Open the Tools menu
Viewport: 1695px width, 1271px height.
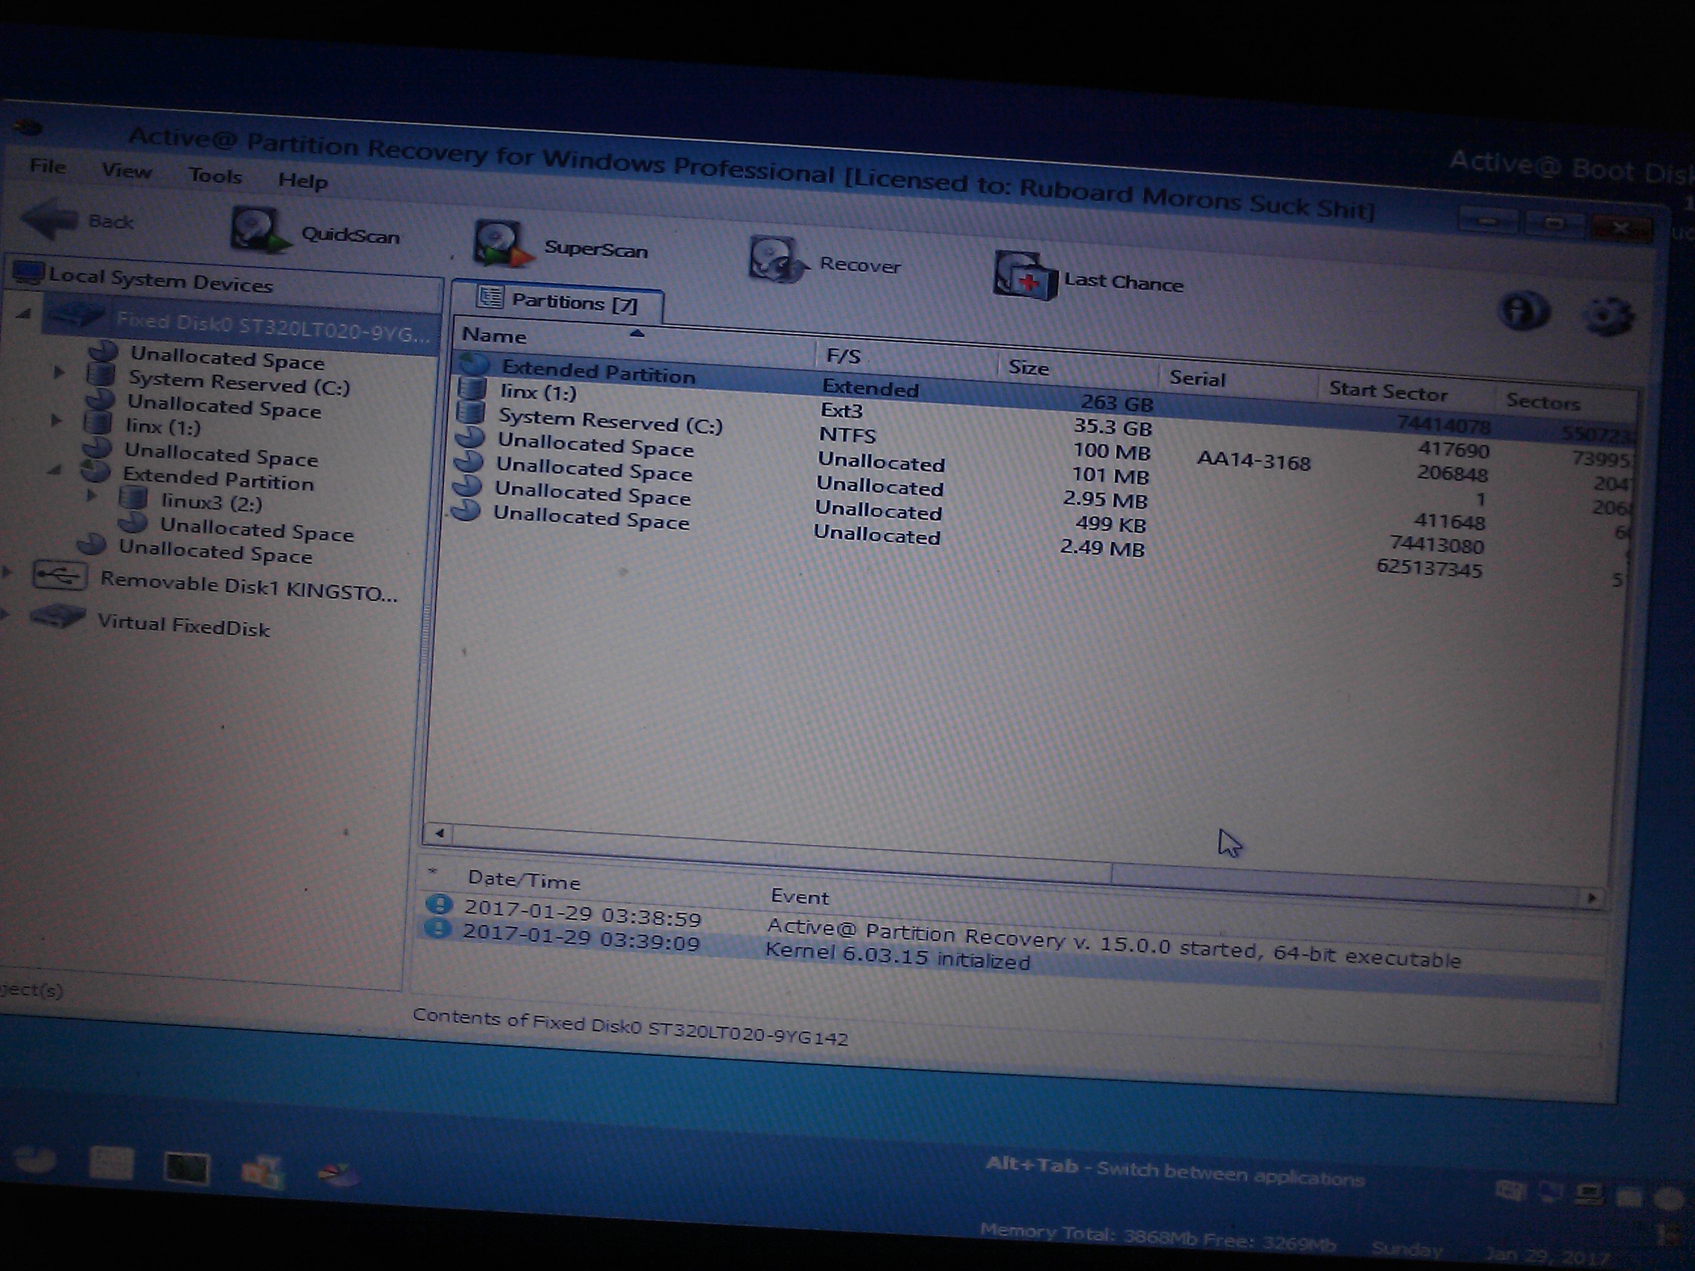215,177
